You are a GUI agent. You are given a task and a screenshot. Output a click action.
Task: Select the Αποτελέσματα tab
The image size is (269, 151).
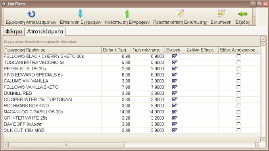pyautogui.click(x=45, y=32)
